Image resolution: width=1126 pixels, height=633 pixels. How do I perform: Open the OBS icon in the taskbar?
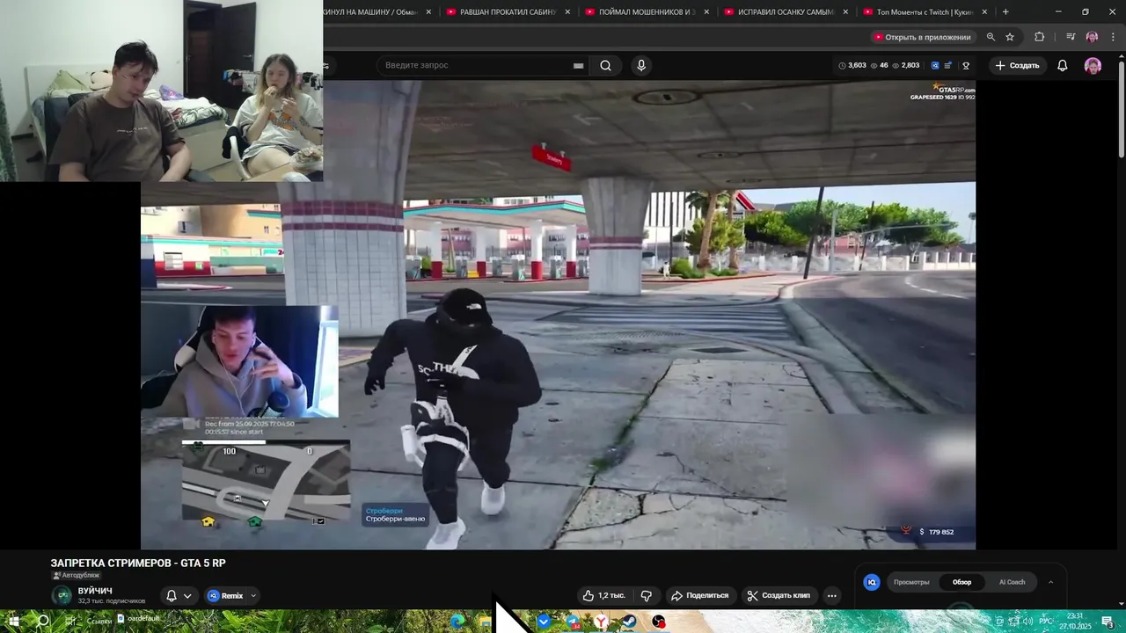(x=659, y=622)
